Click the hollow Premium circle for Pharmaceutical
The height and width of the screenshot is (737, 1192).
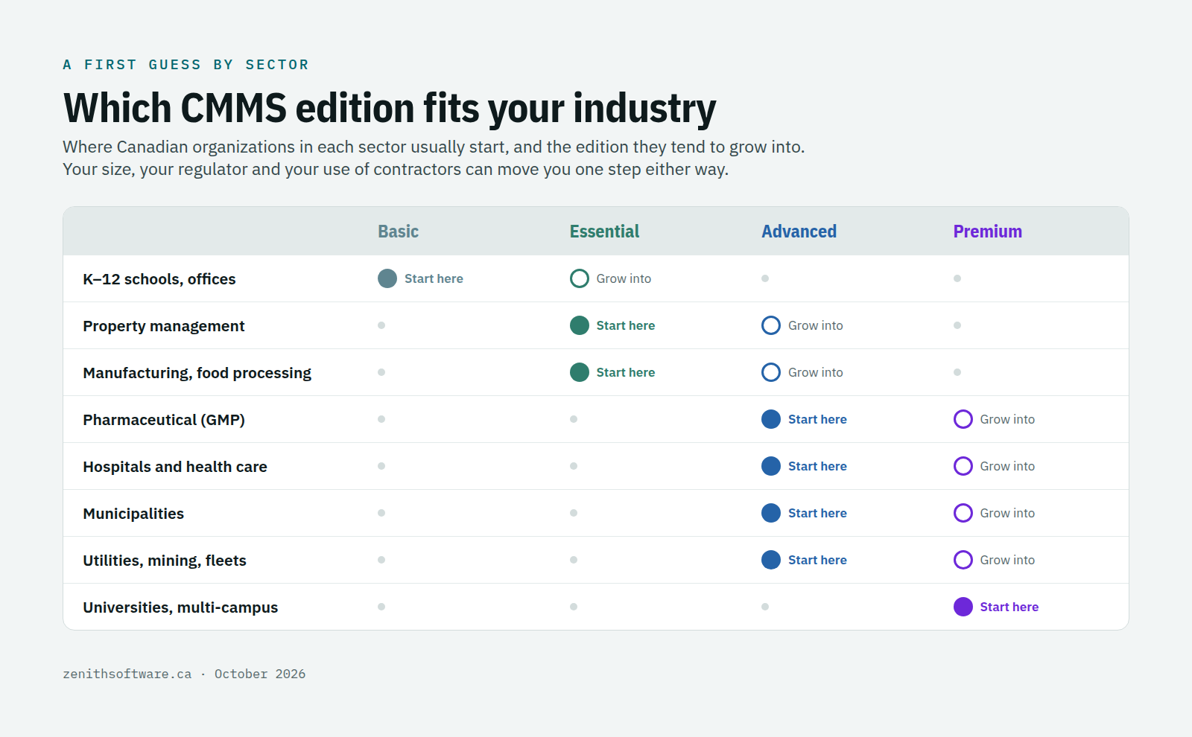click(x=963, y=419)
